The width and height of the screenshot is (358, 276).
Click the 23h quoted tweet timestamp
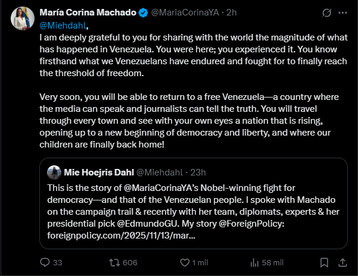[197, 172]
